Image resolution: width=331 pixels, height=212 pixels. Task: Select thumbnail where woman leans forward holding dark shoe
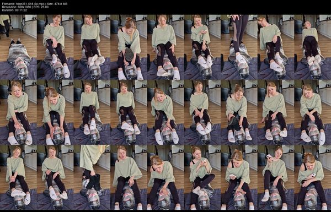[x=129, y=47]
